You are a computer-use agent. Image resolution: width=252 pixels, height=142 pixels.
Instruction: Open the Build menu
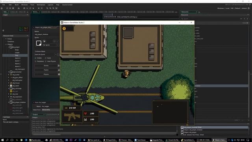[17, 5]
